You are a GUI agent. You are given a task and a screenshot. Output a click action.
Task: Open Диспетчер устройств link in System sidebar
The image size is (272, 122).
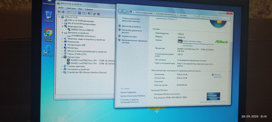[x=131, y=27]
